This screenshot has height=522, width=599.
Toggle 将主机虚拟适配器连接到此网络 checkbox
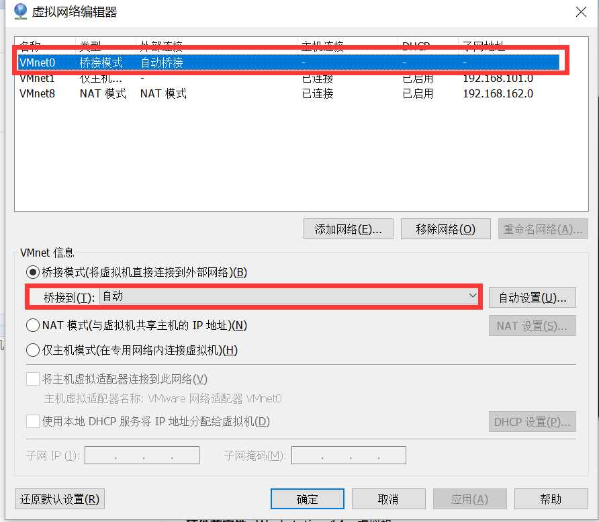[33, 379]
